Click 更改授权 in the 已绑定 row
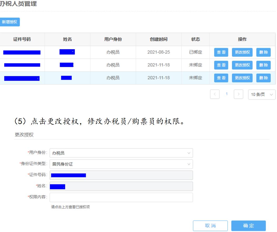This screenshot has height=232, width=277. 242,52
